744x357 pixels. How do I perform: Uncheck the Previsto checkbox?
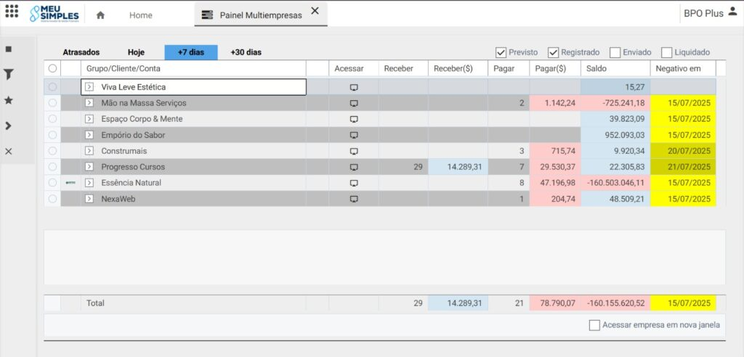point(501,52)
